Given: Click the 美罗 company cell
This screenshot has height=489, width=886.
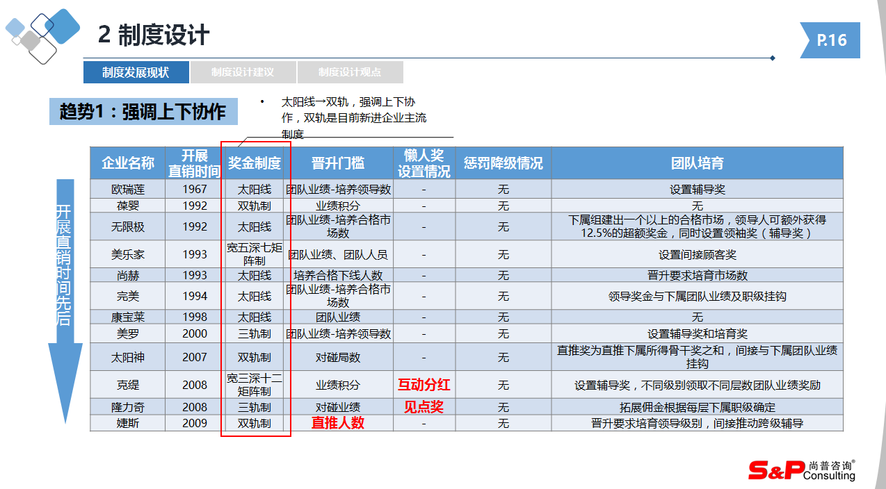Looking at the screenshot, I should (x=128, y=333).
